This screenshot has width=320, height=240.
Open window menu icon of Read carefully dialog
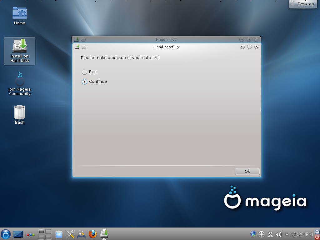click(77, 47)
